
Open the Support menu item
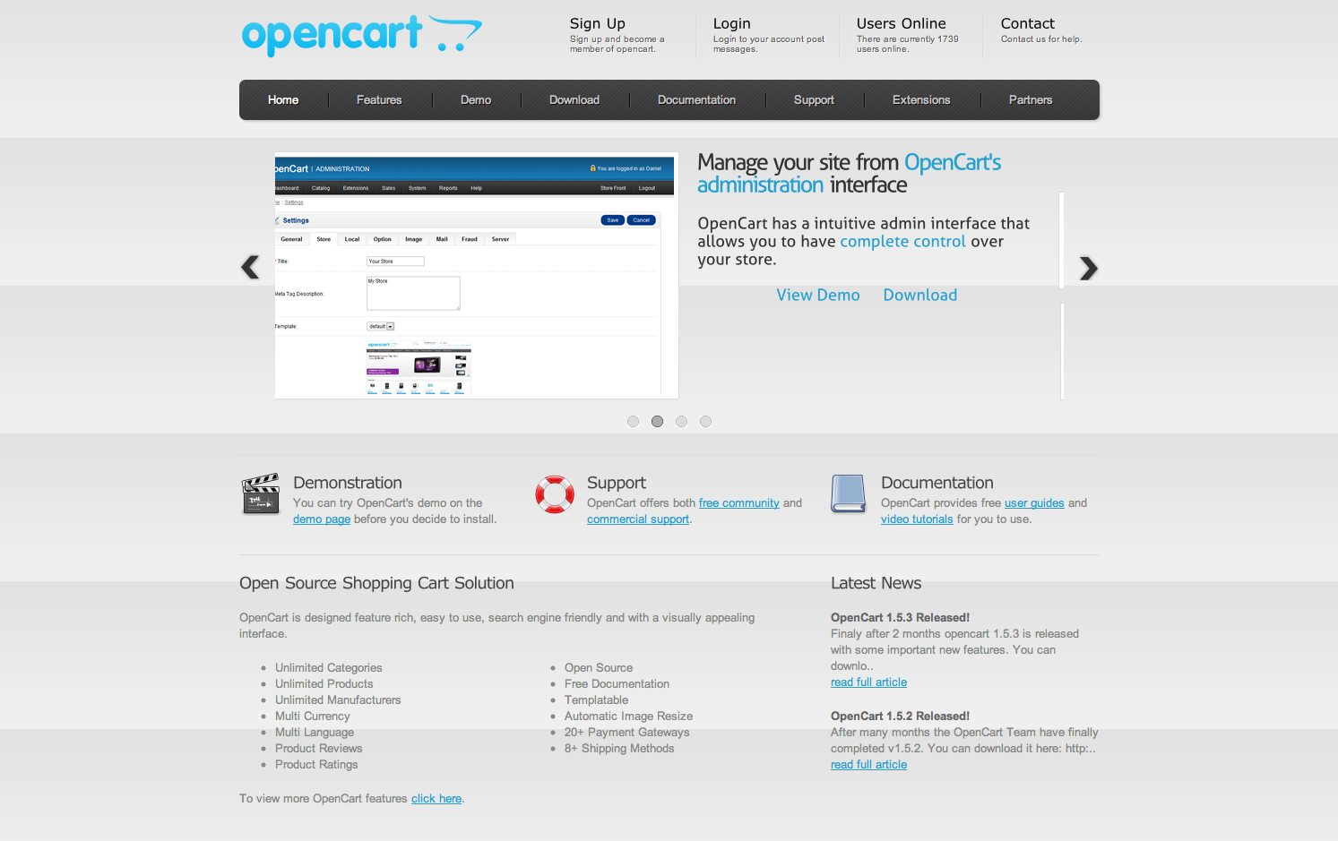pyautogui.click(x=814, y=100)
